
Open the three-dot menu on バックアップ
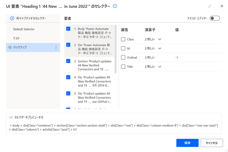pos(56,47)
